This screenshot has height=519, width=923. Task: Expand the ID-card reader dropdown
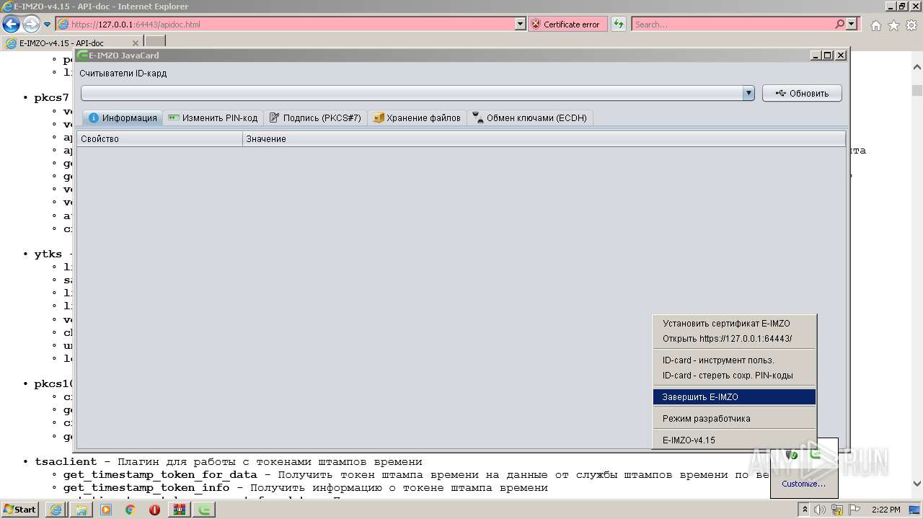pyautogui.click(x=748, y=93)
